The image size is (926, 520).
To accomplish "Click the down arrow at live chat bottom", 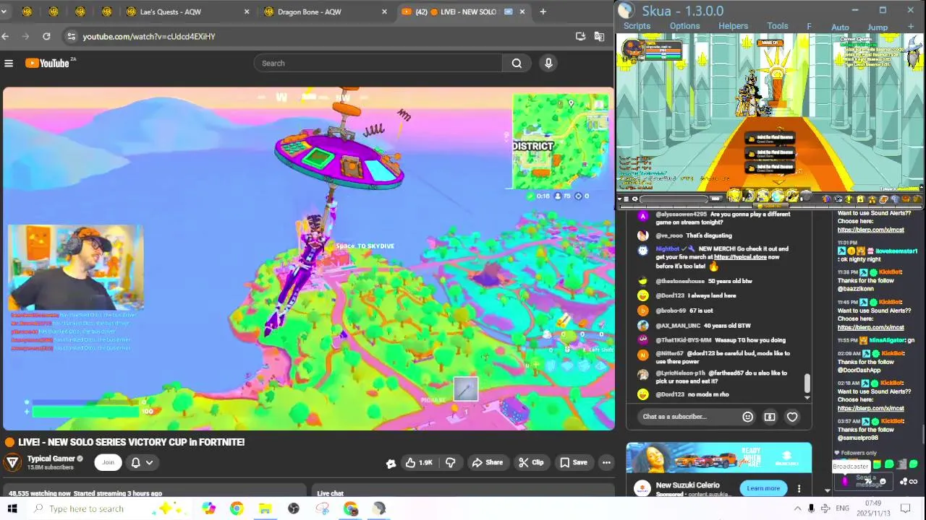I will pos(808,397).
